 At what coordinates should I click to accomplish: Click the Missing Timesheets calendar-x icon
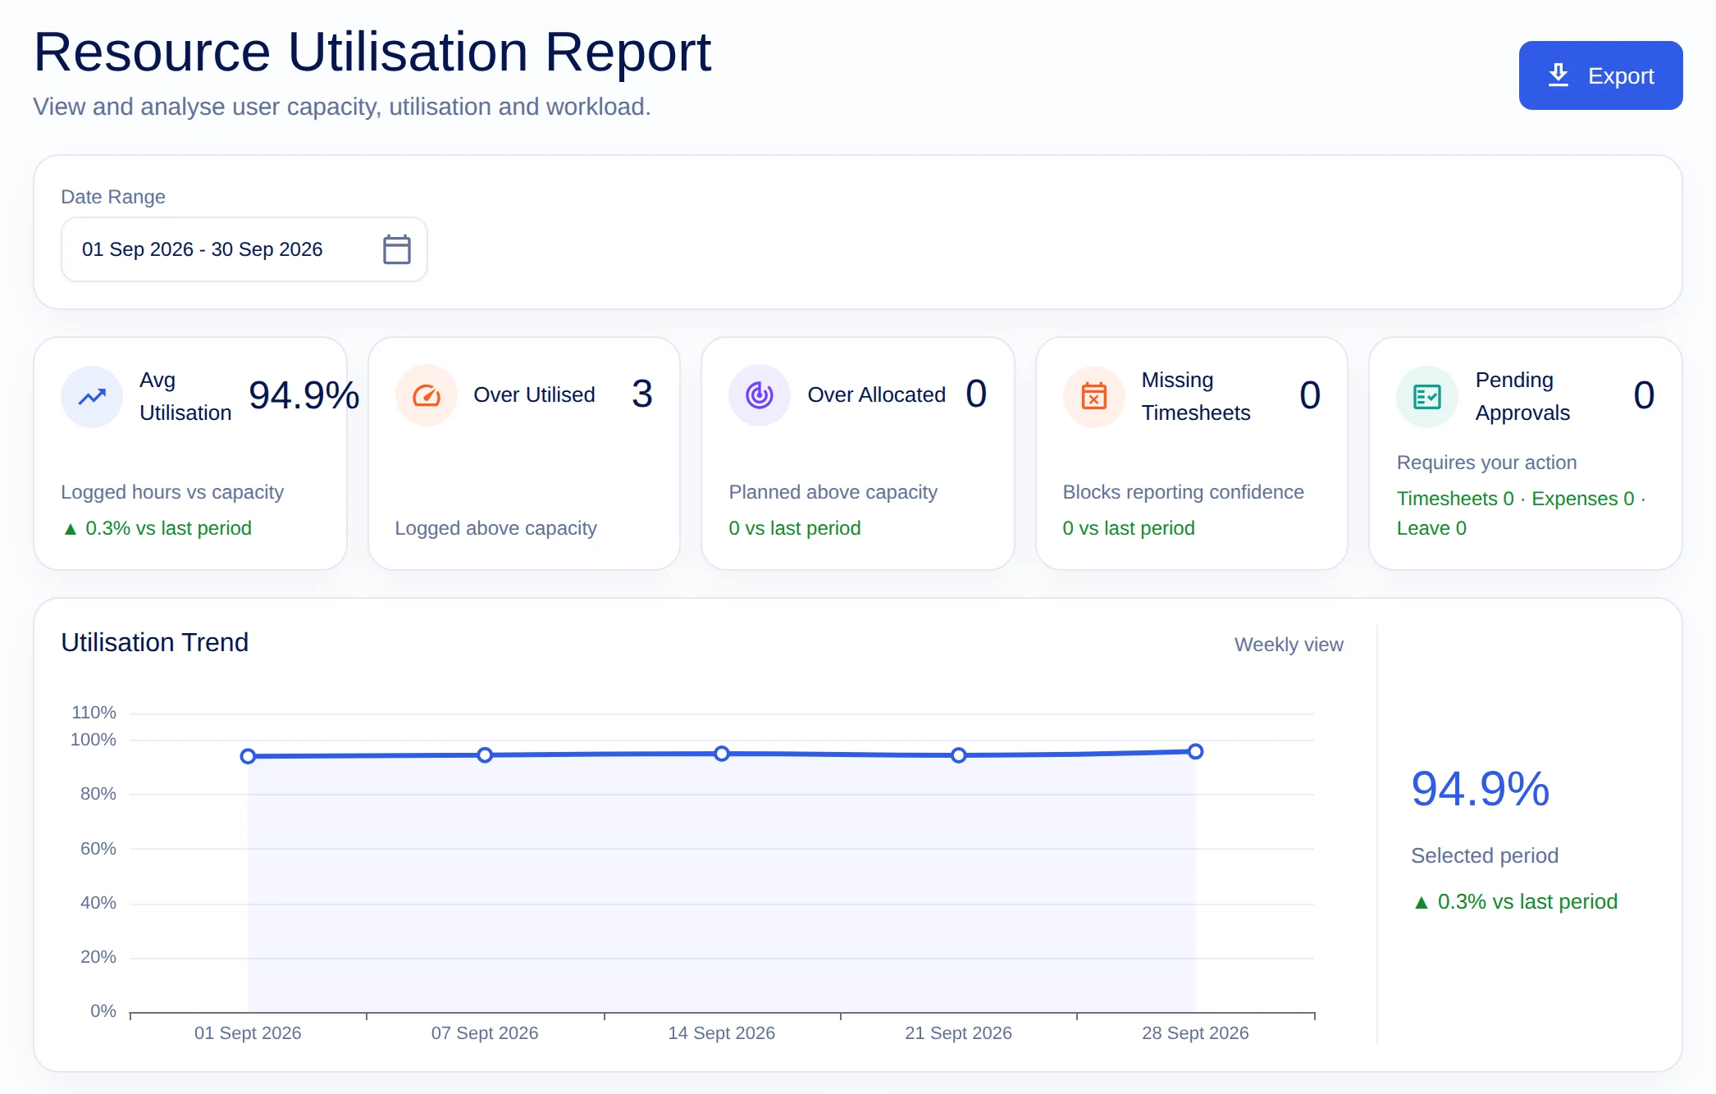pyautogui.click(x=1093, y=397)
